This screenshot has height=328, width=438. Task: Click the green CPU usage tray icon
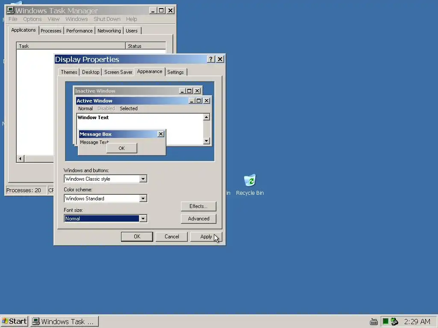[385, 321]
